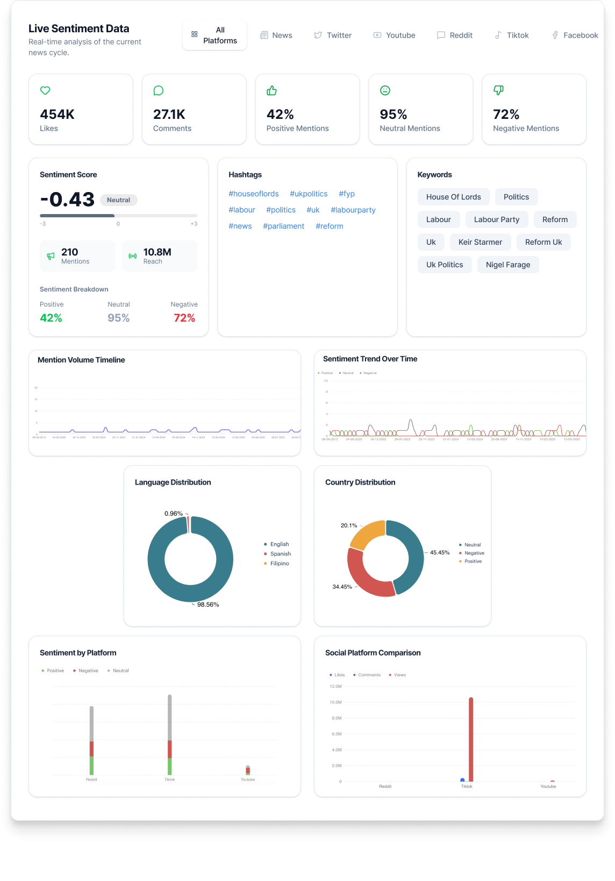
Task: Open the Reddit platform tab
Action: pos(455,35)
